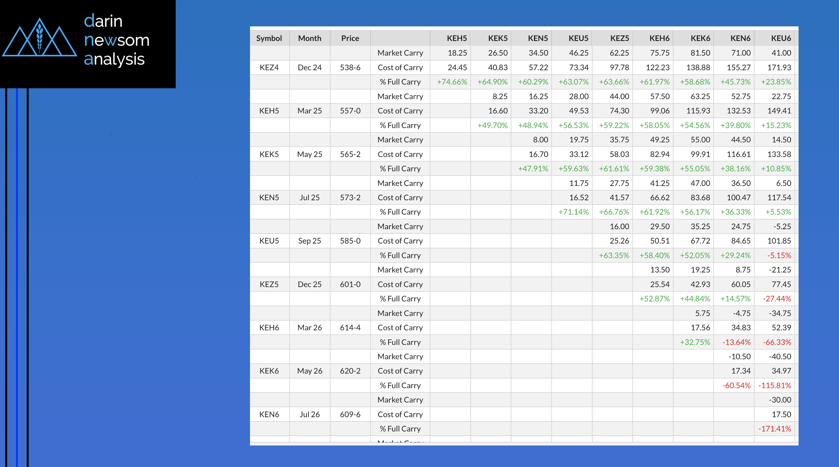Screen dimensions: 839x467
Task: Click the 171.93 cost of carry value
Action: point(779,67)
